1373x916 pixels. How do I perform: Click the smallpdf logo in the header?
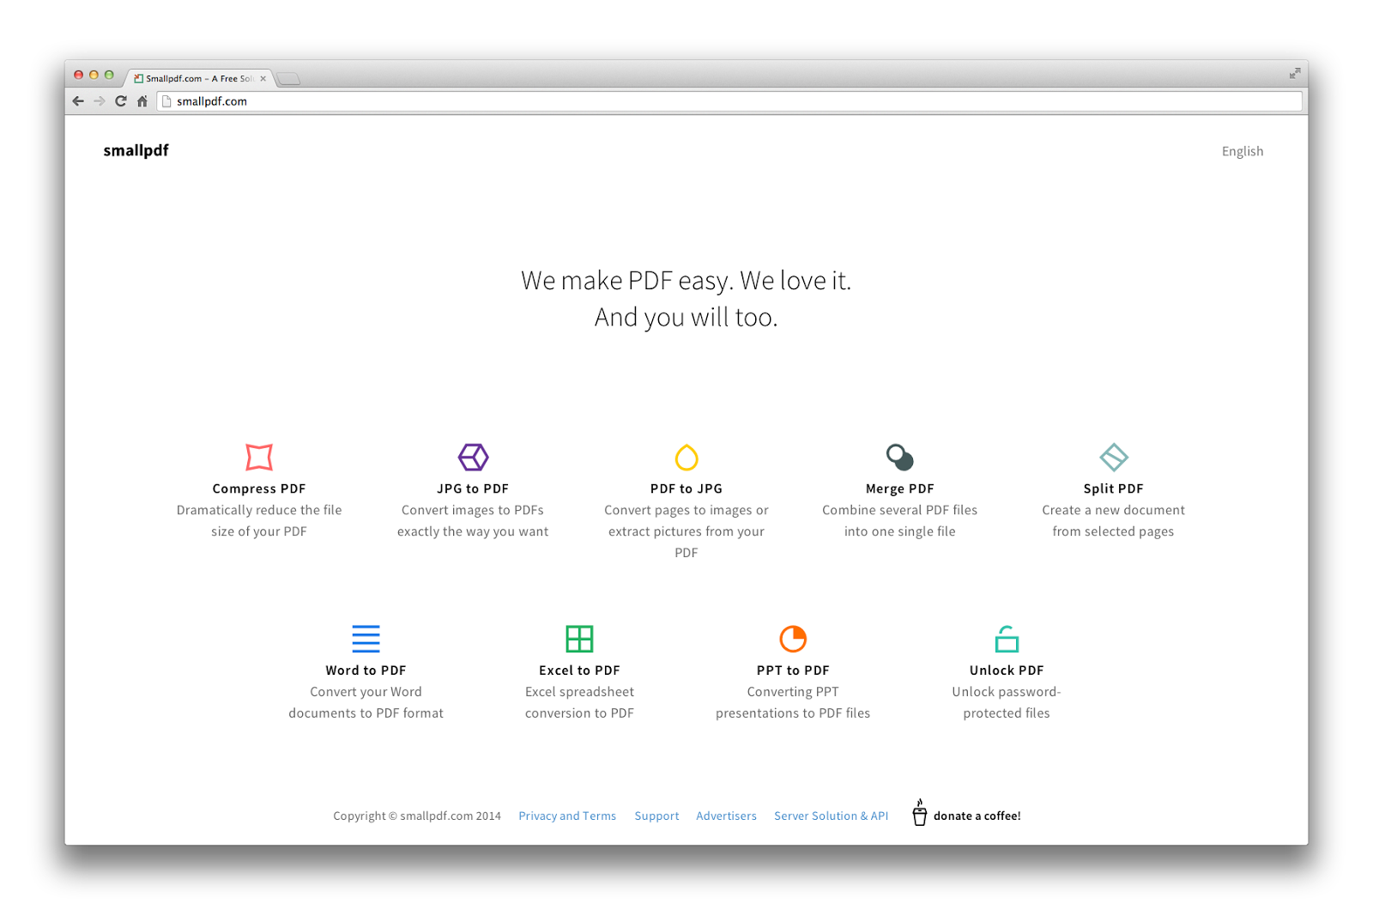point(136,150)
